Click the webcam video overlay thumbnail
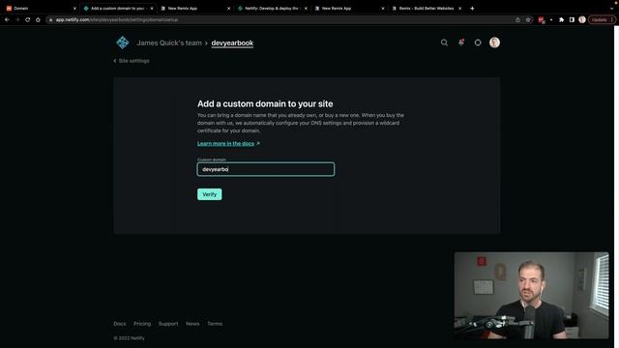Image resolution: width=619 pixels, height=348 pixels. point(531,295)
